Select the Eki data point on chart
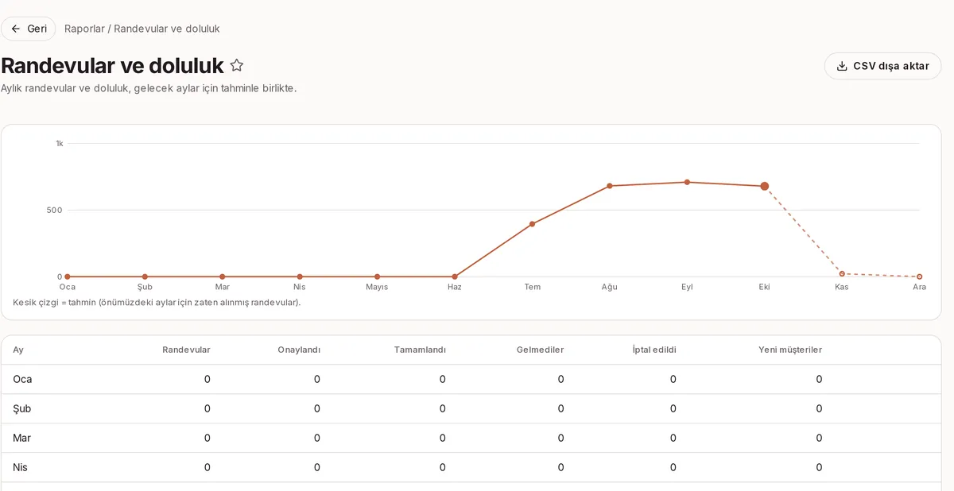Image resolution: width=954 pixels, height=491 pixels. [764, 186]
